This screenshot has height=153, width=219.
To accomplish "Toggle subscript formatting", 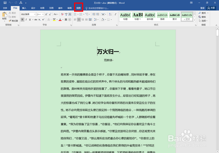I will pyautogui.click(x=39, y=20).
